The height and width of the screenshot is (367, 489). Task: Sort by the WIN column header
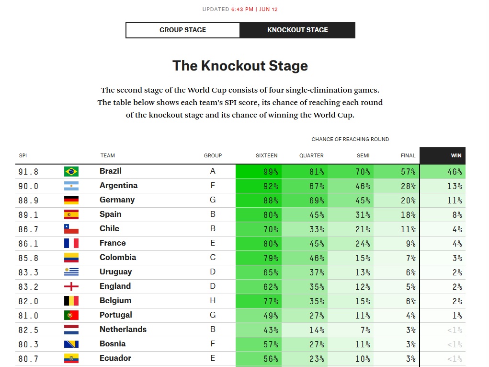456,155
